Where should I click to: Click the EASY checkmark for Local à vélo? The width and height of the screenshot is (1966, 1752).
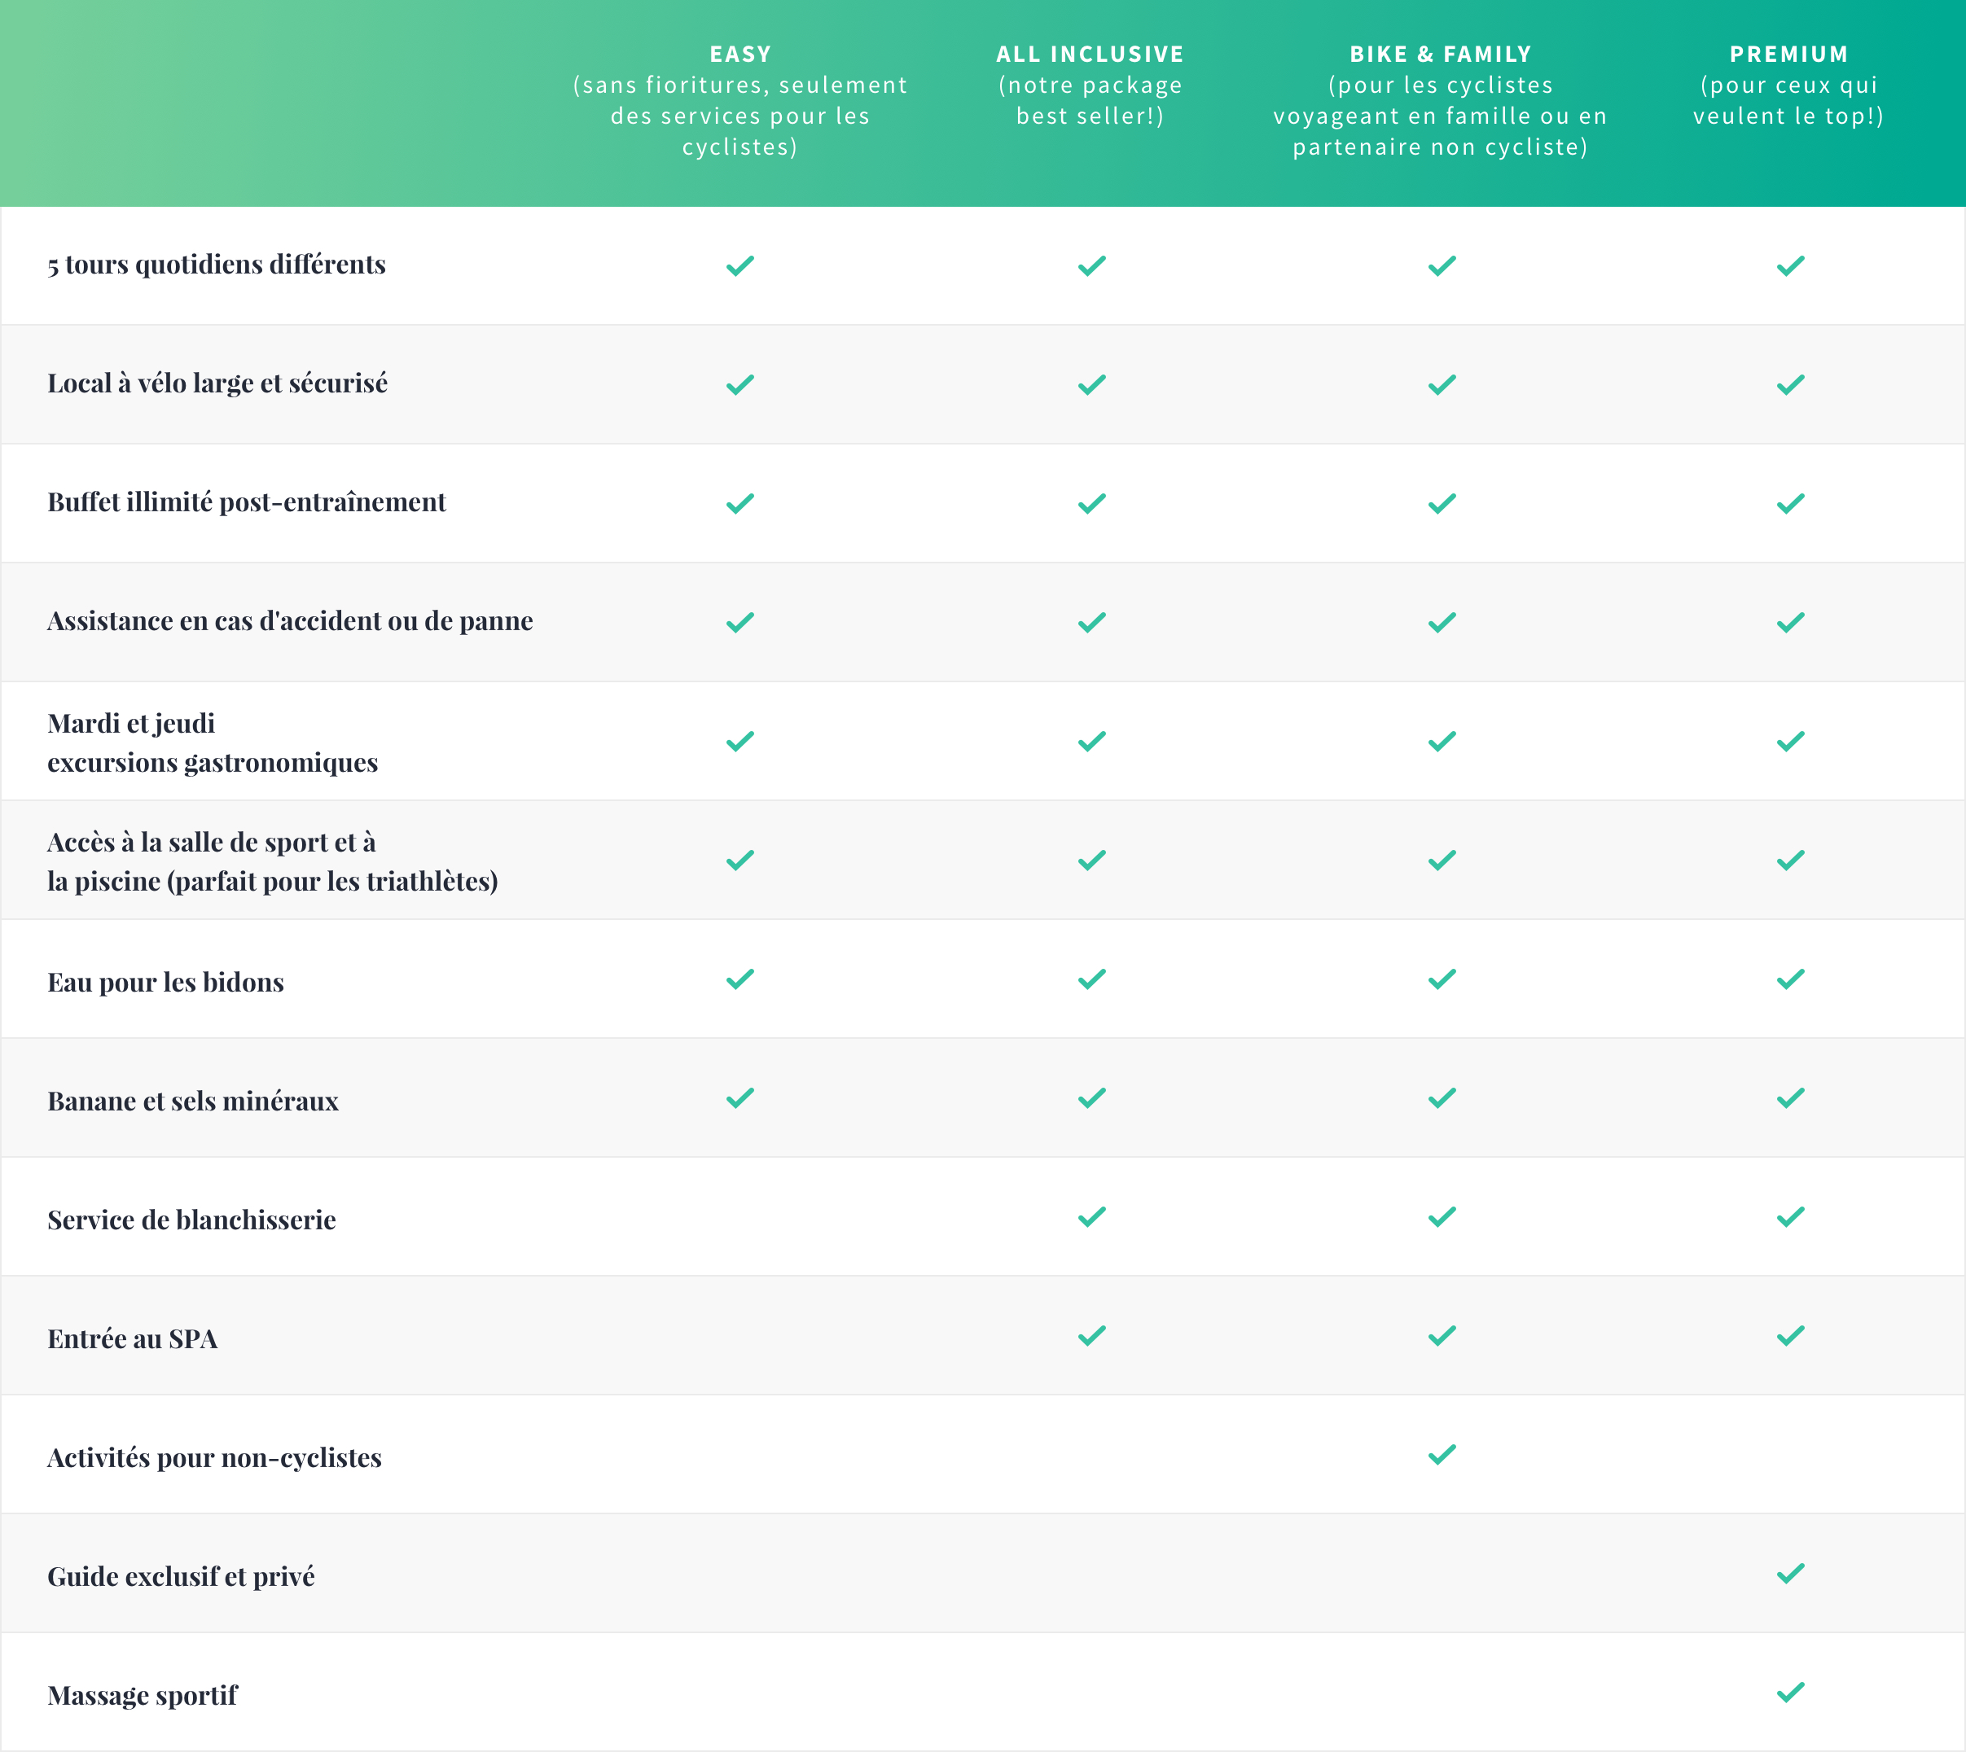(x=739, y=385)
